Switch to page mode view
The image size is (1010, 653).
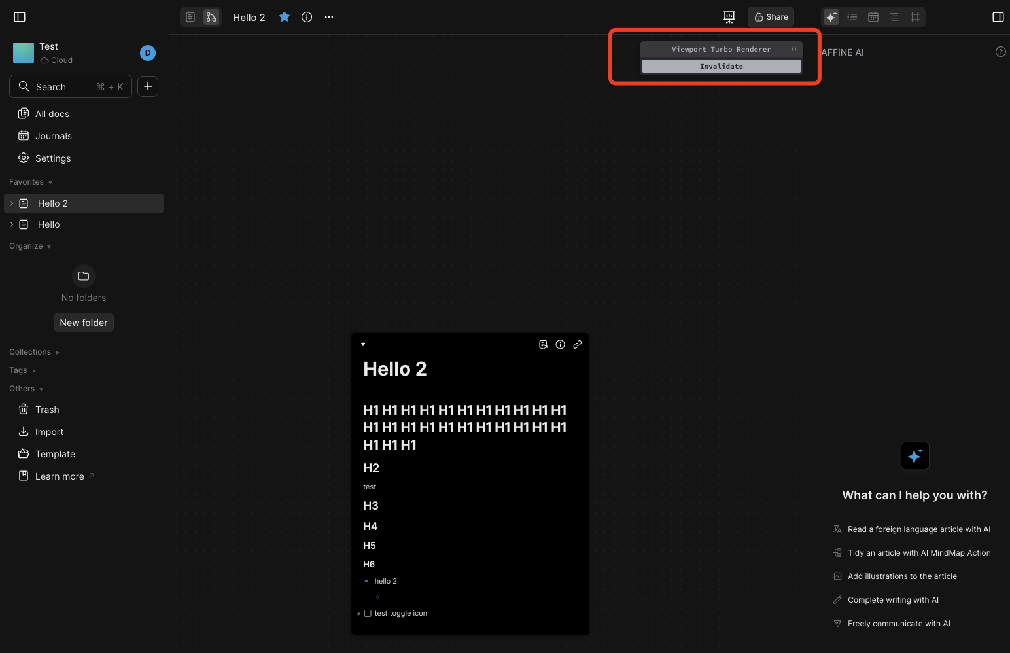point(190,17)
